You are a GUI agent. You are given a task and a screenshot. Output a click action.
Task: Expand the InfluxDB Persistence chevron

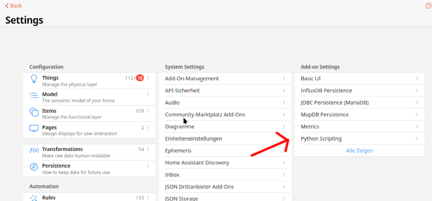pos(417,91)
